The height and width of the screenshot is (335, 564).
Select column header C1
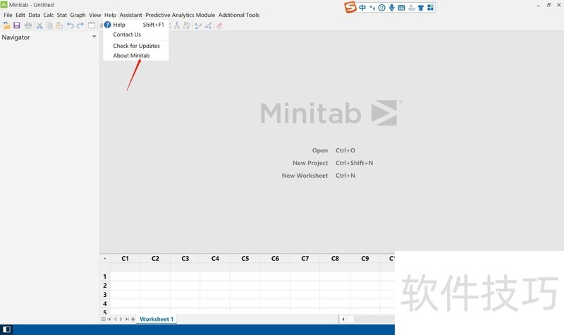click(125, 258)
